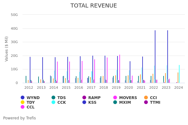This screenshot has height=125, width=188.
Task: Select the KSS legend entry
Action: pos(84,102)
